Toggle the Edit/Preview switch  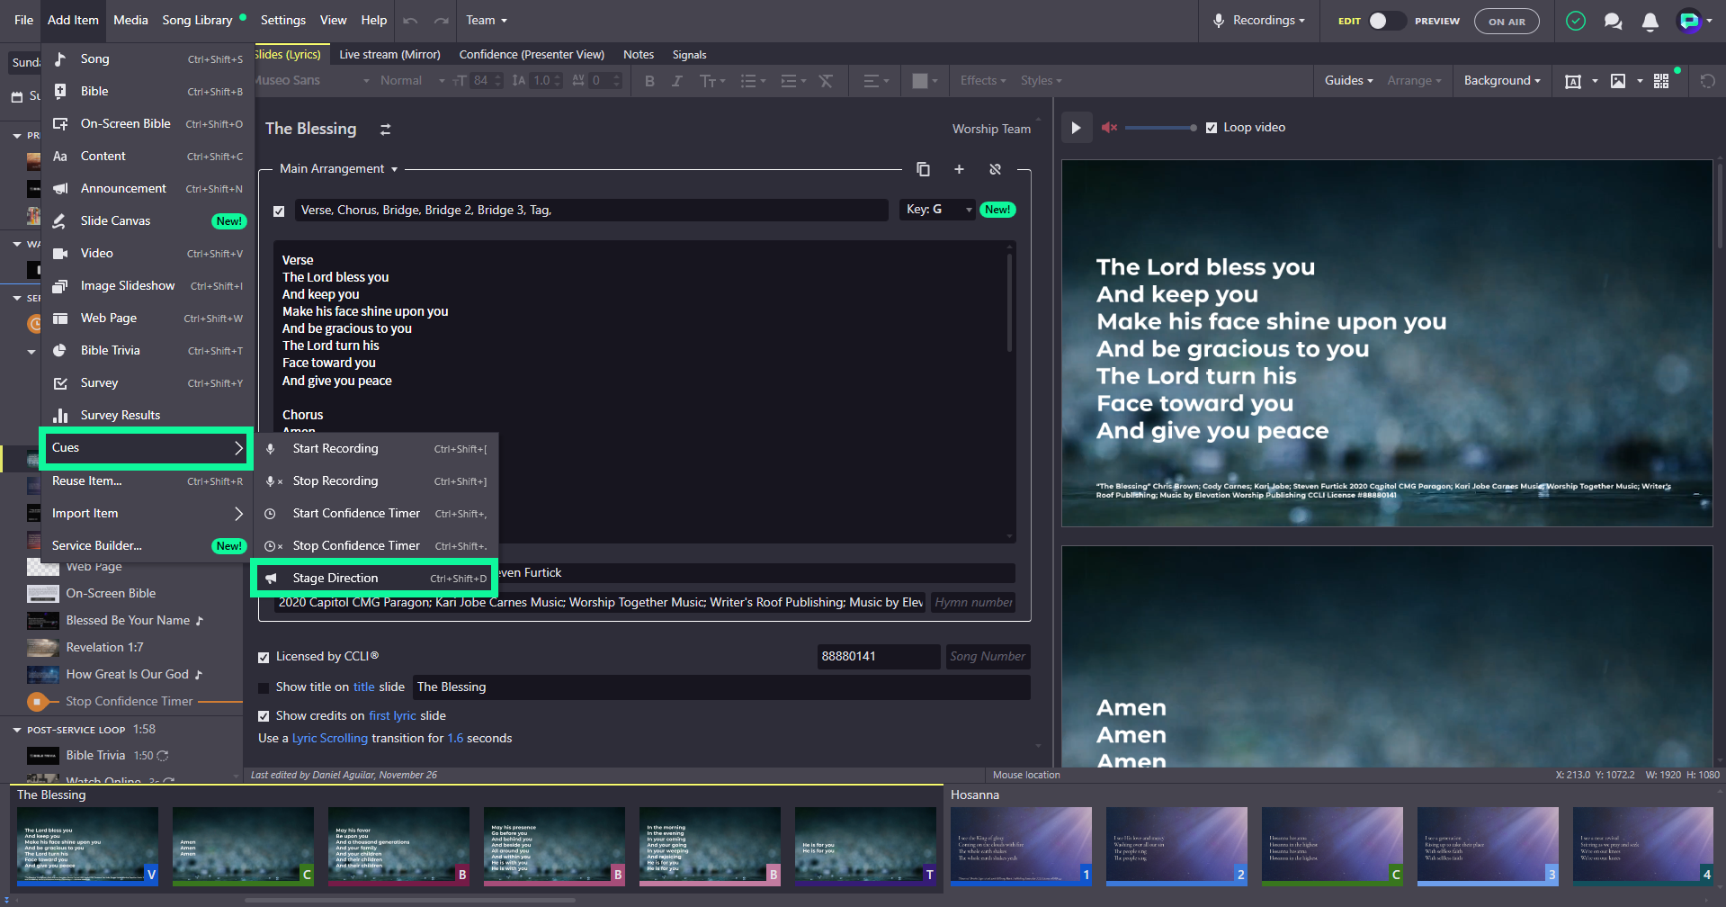point(1386,21)
